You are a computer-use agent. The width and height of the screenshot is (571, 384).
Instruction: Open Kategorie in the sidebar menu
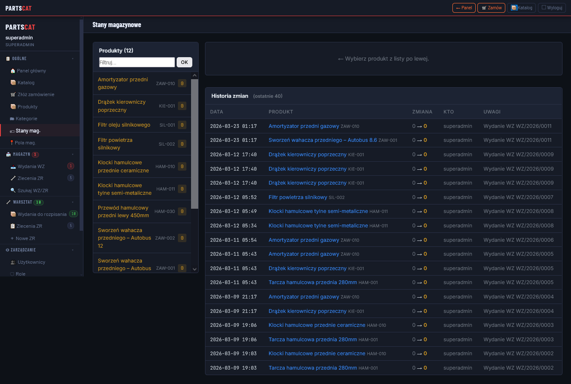pyautogui.click(x=26, y=119)
